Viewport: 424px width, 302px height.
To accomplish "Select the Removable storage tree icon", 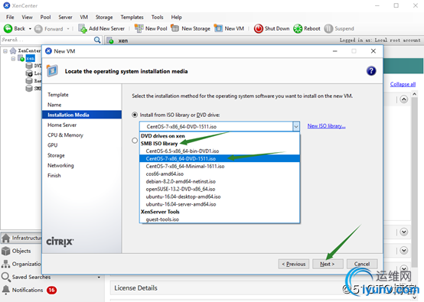I will 29,81.
